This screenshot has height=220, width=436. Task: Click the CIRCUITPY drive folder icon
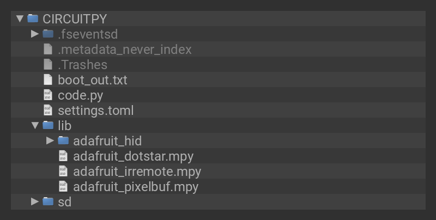click(x=33, y=19)
